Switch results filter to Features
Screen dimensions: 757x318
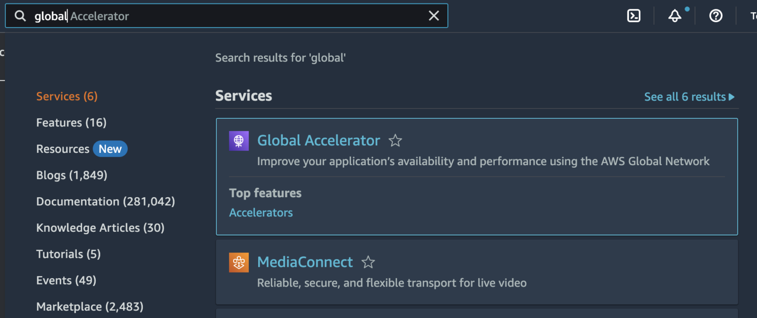[71, 122]
